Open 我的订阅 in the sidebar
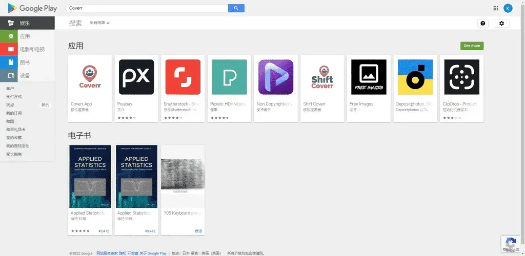The image size is (525, 256). click(14, 113)
